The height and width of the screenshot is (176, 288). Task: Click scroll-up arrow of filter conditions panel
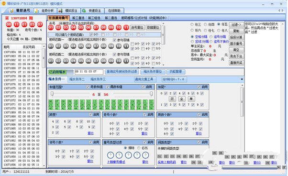point(242,85)
